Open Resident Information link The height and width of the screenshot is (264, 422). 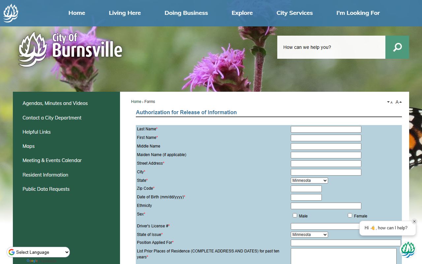pyautogui.click(x=45, y=175)
